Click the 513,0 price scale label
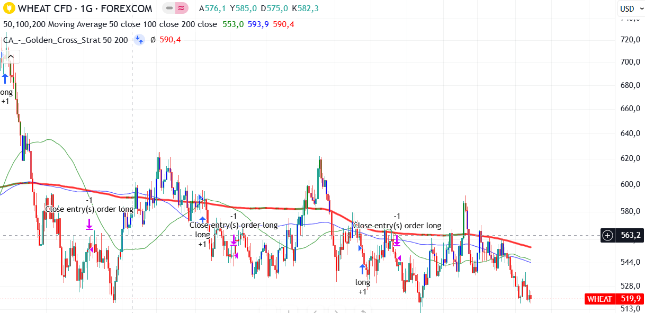 click(631, 309)
